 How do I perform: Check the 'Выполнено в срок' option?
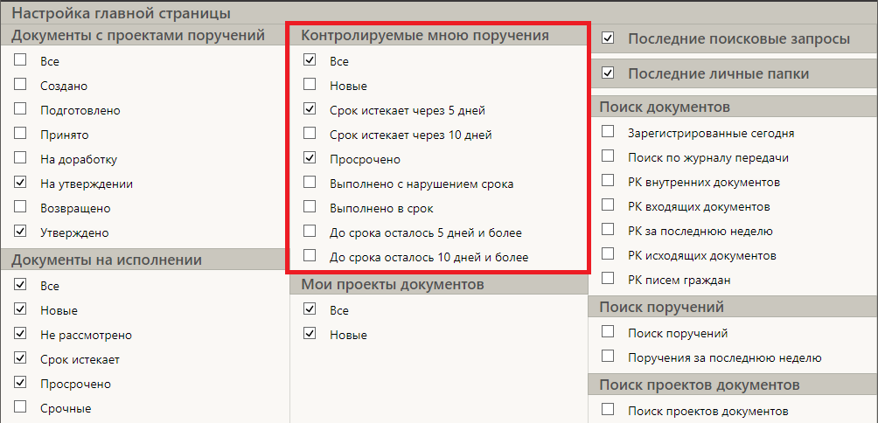[310, 208]
